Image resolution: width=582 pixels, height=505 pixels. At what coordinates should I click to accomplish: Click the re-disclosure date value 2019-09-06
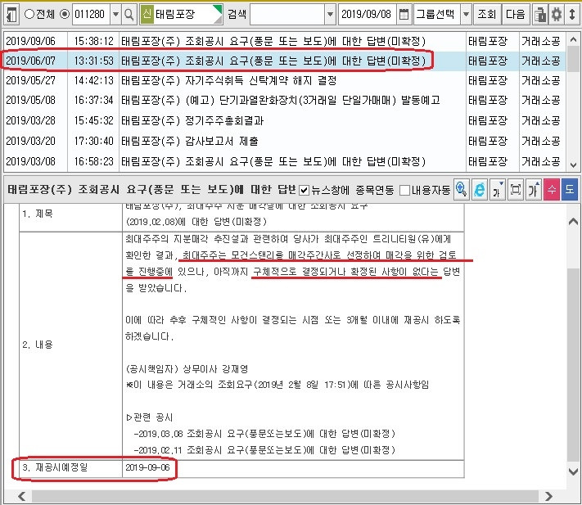[x=147, y=467]
